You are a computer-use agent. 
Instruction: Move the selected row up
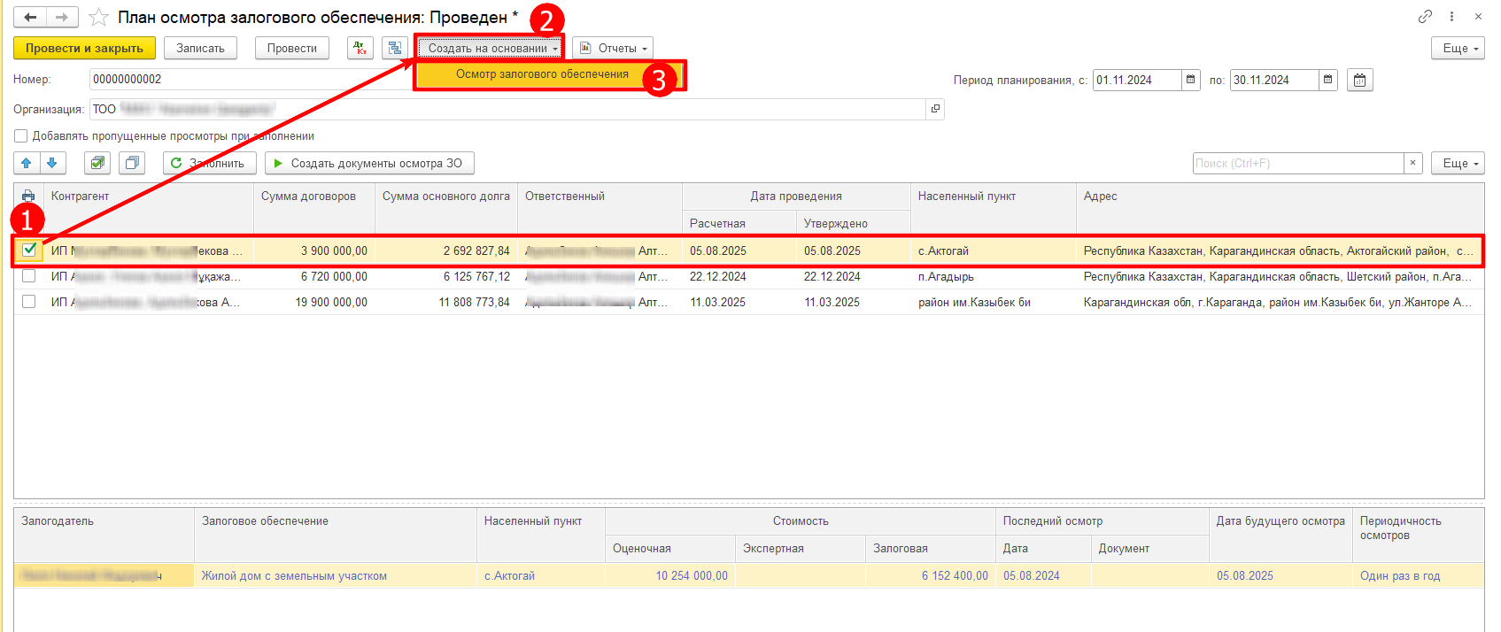27,163
